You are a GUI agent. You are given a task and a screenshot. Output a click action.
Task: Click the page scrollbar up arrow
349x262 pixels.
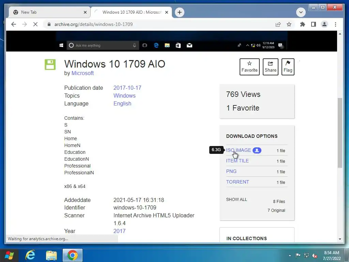(340, 34)
